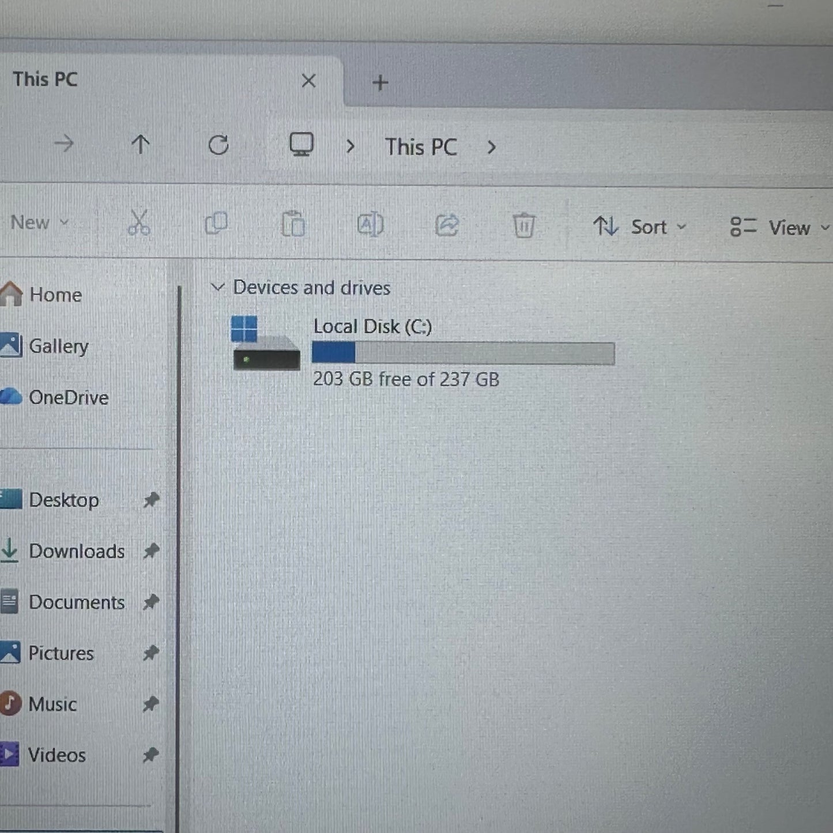The width and height of the screenshot is (833, 833).
Task: Open Gallery from the sidebar
Action: [x=58, y=346]
